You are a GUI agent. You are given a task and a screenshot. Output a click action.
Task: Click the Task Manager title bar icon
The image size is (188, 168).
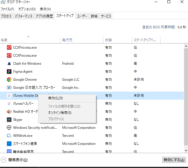coord(3,2)
